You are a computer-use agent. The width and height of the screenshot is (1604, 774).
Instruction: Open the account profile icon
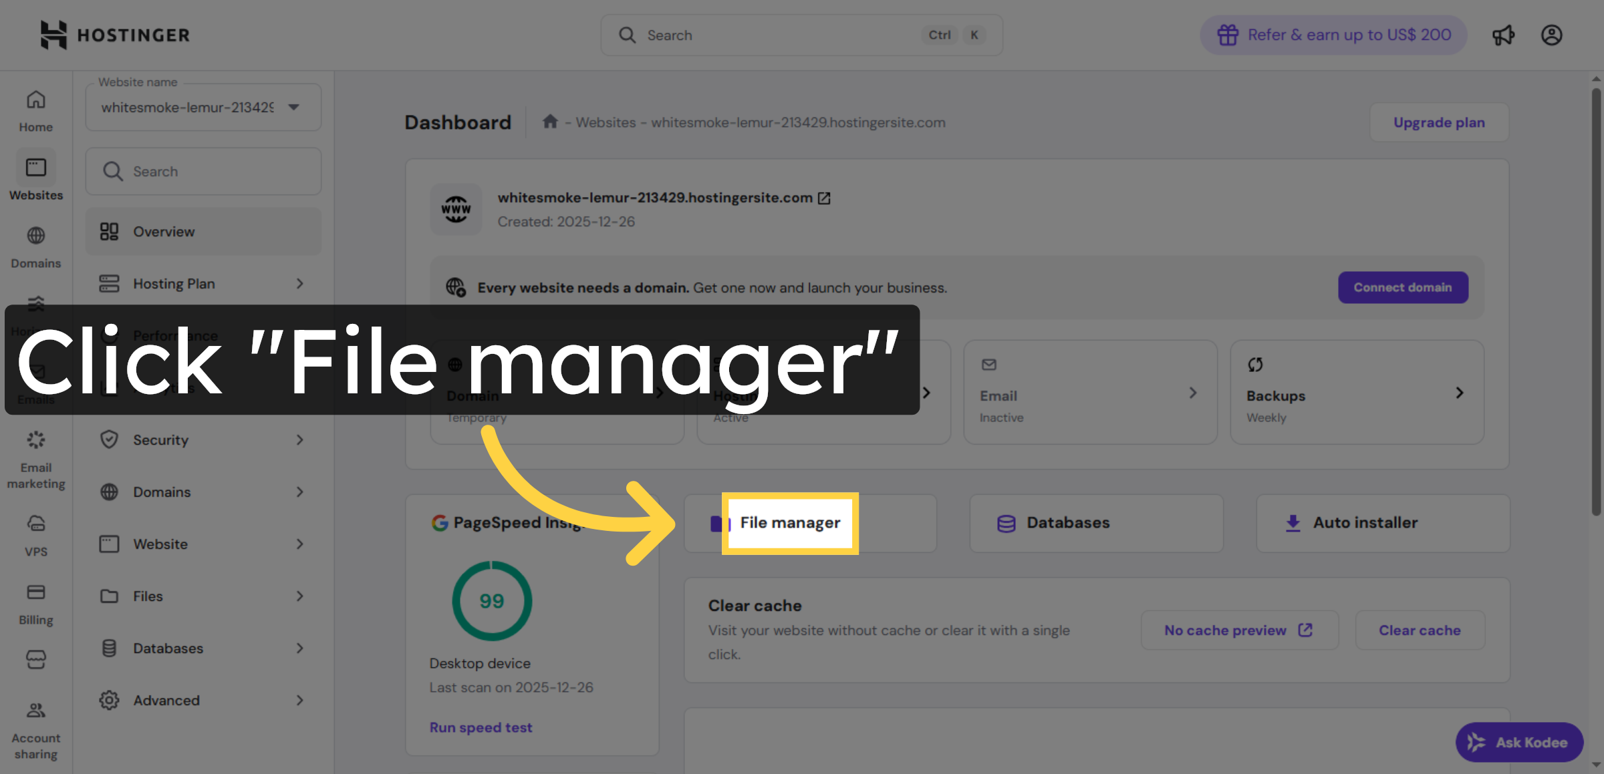[1552, 35]
